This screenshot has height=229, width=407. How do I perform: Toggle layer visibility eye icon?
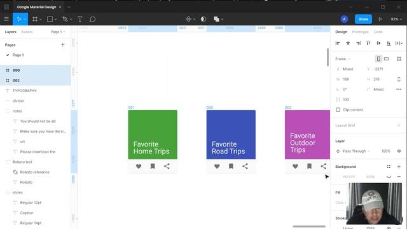[399, 151]
